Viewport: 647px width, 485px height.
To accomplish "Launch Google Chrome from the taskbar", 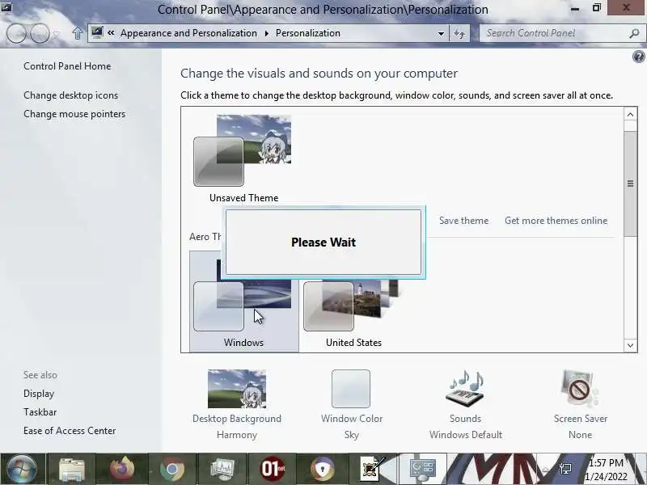I will (x=172, y=470).
